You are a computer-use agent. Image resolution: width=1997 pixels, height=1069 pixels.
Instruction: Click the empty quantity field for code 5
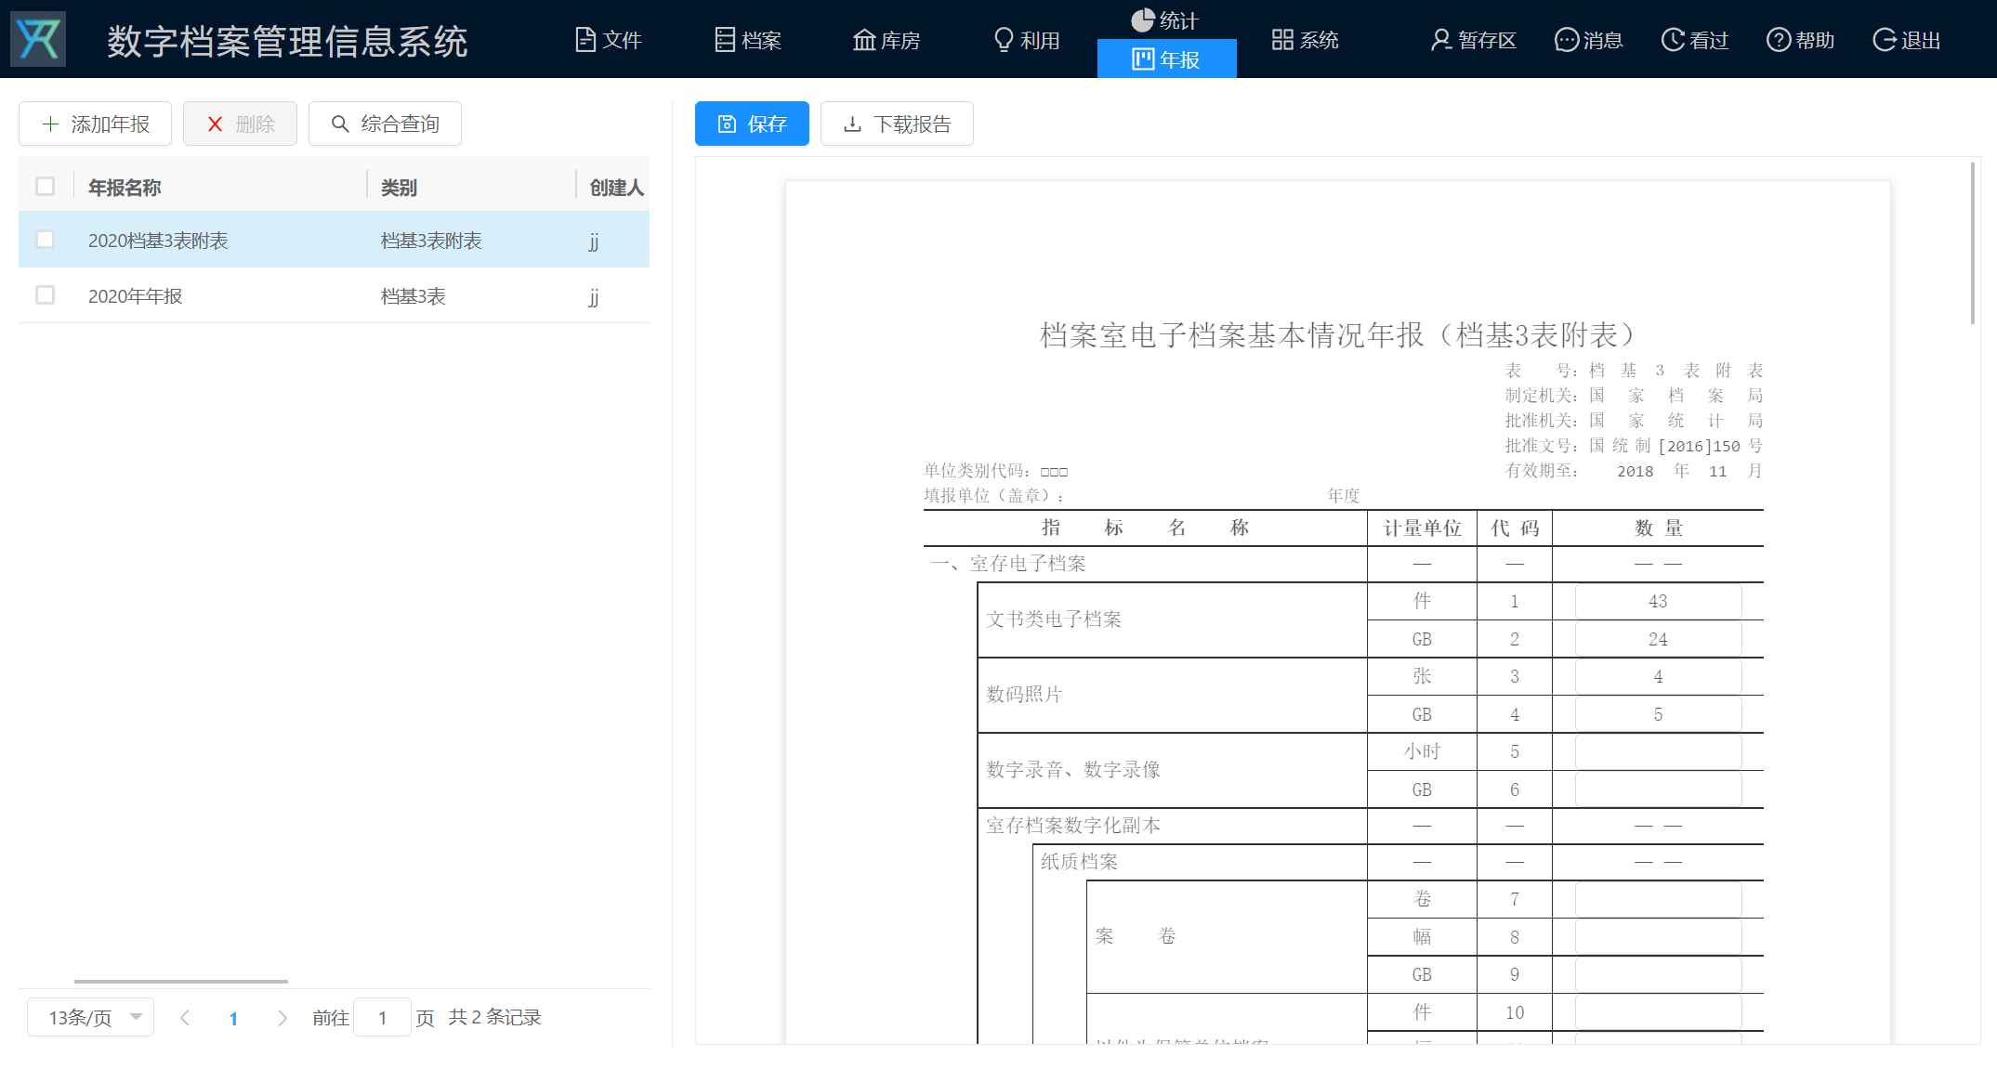tap(1658, 751)
